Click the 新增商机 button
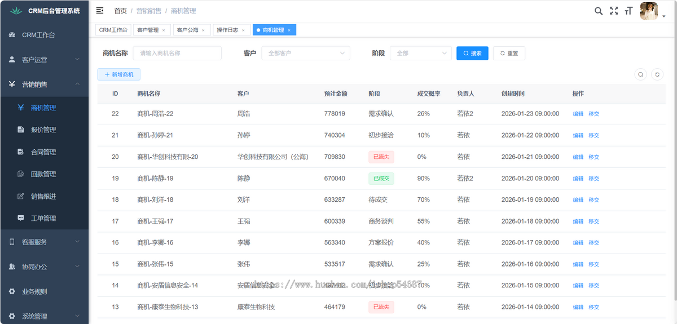 coord(119,74)
